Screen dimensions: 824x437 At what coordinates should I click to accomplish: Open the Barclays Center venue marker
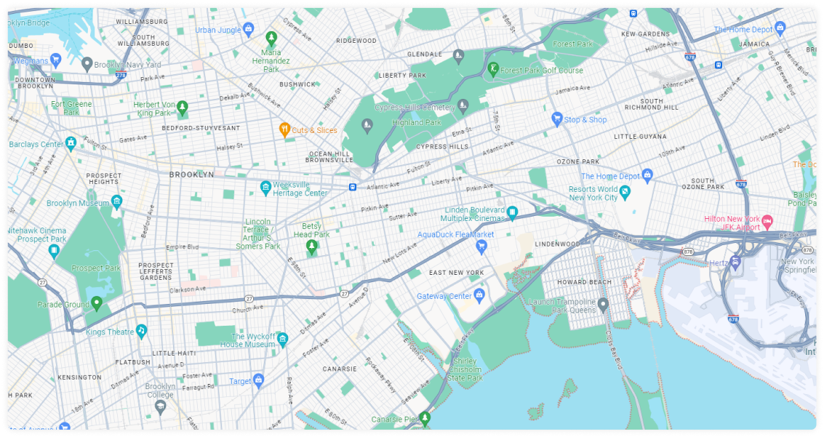pyautogui.click(x=71, y=143)
